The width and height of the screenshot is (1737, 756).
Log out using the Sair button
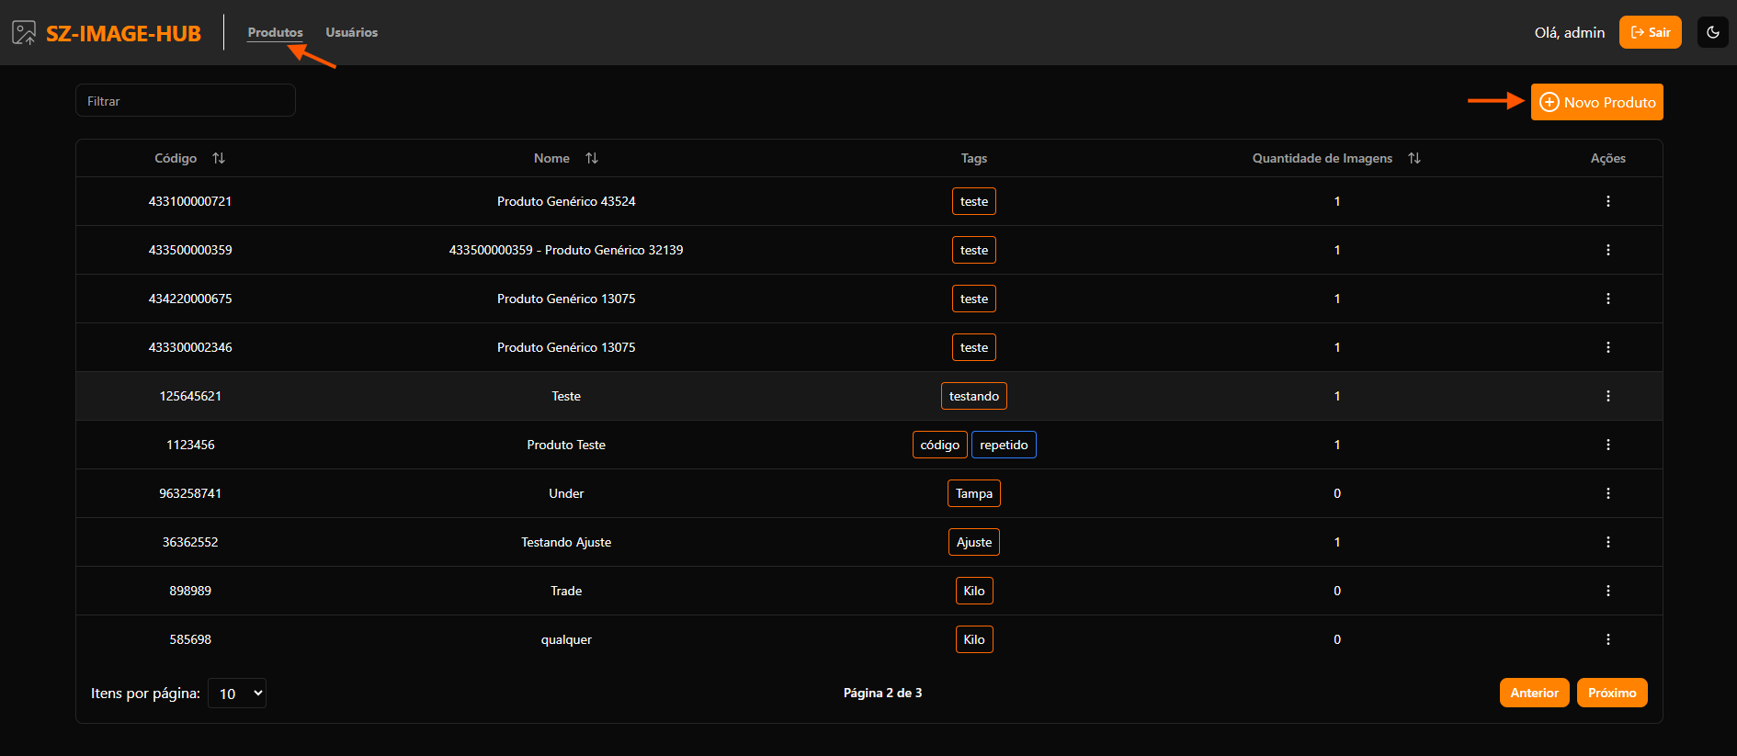(1650, 32)
